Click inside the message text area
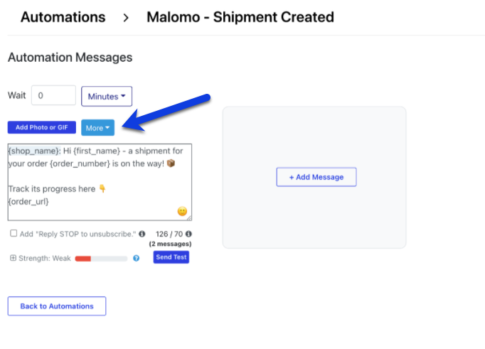Screen dimensions: 485x349 click(x=100, y=182)
